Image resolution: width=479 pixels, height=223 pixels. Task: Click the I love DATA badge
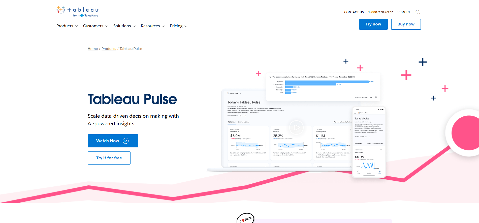[x=245, y=219]
